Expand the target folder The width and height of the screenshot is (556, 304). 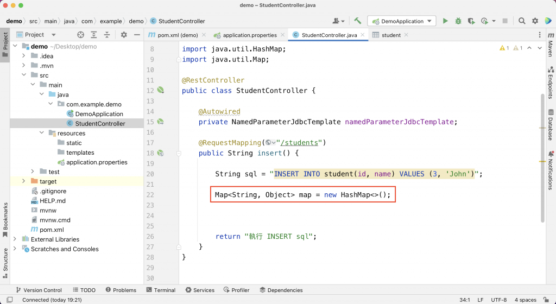(24, 181)
